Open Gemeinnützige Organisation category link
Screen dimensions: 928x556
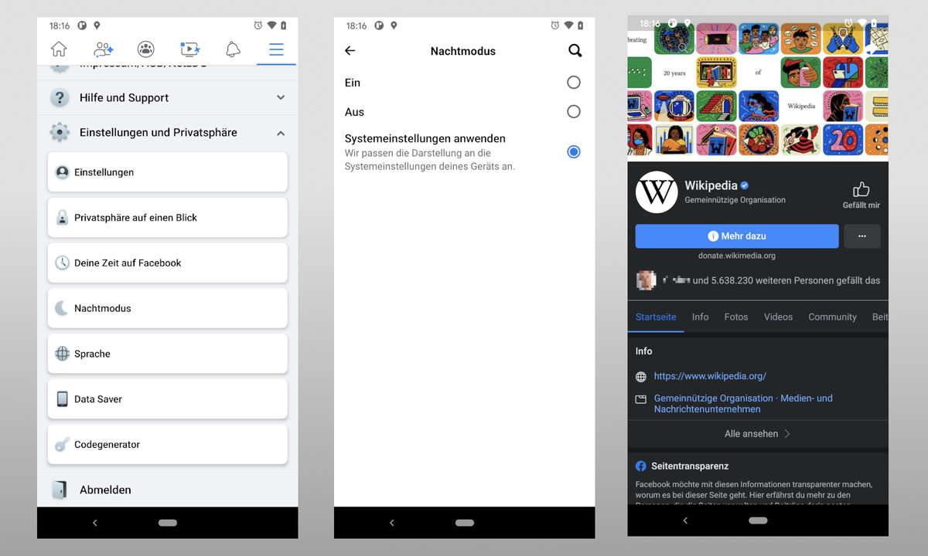point(743,404)
